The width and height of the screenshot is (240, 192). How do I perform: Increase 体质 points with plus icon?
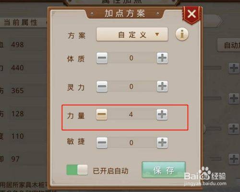pyautogui.click(x=162, y=58)
